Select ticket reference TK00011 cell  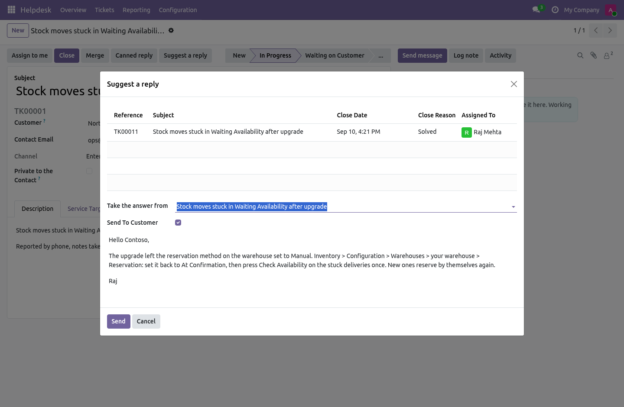[126, 132]
